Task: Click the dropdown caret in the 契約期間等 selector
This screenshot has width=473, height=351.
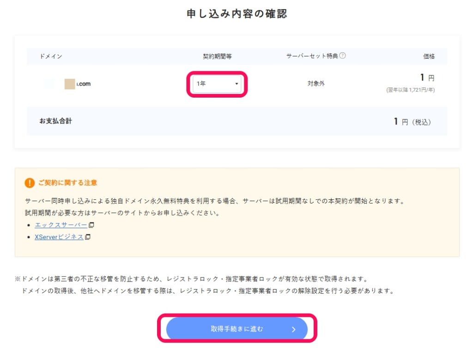Action: coord(237,84)
